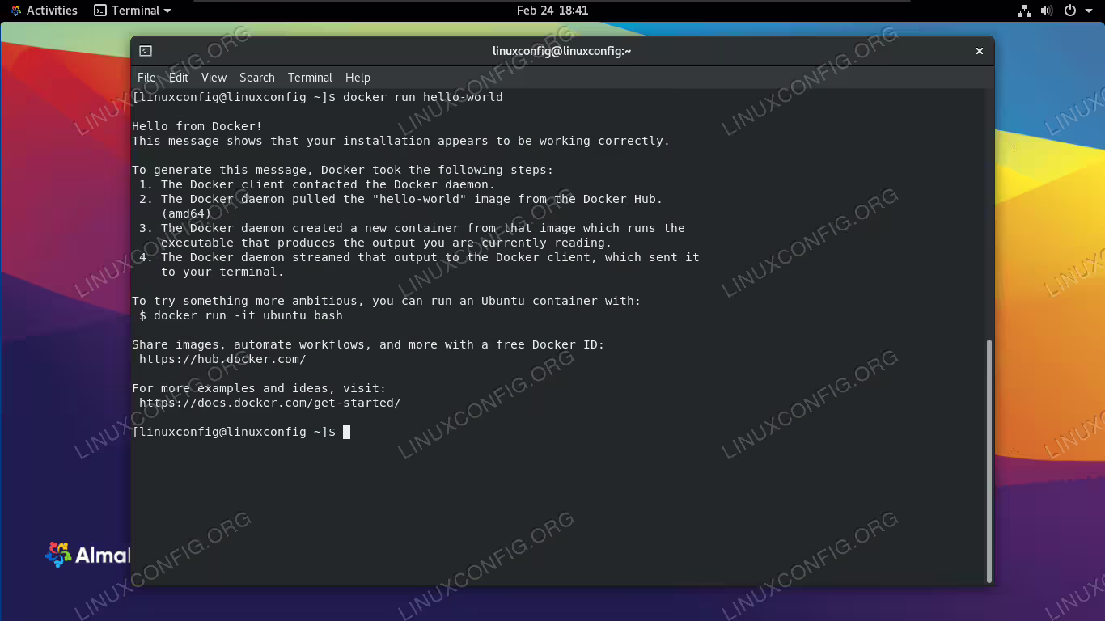Click the power icon in top bar
Screen dimensions: 1105x621
pyautogui.click(x=1070, y=11)
